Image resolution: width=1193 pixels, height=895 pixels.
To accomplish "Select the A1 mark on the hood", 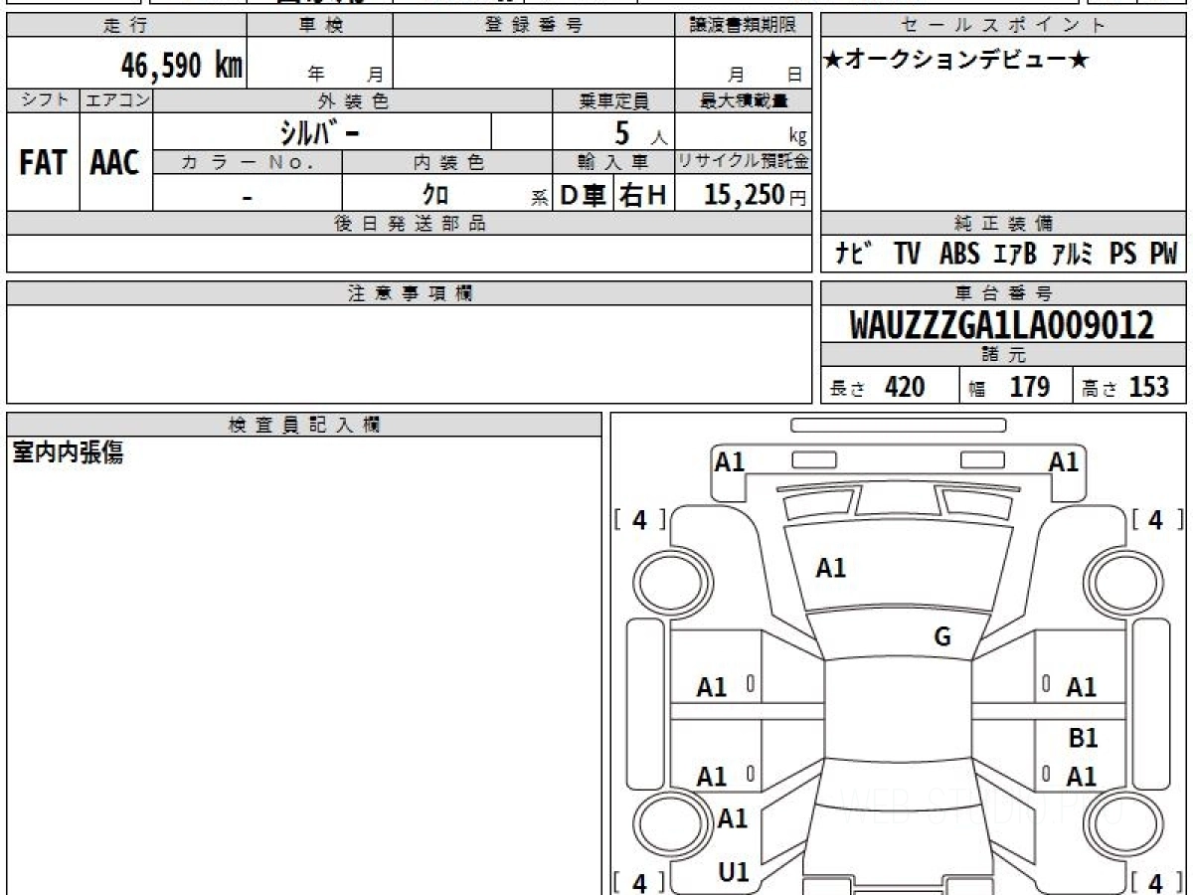I will click(x=830, y=568).
